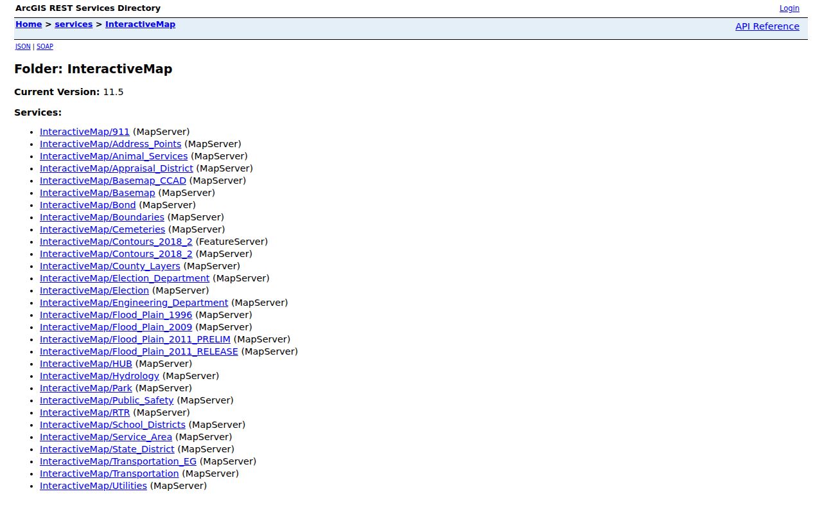The image size is (822, 514).
Task: Select the Animal_Services service link
Action: tap(114, 156)
